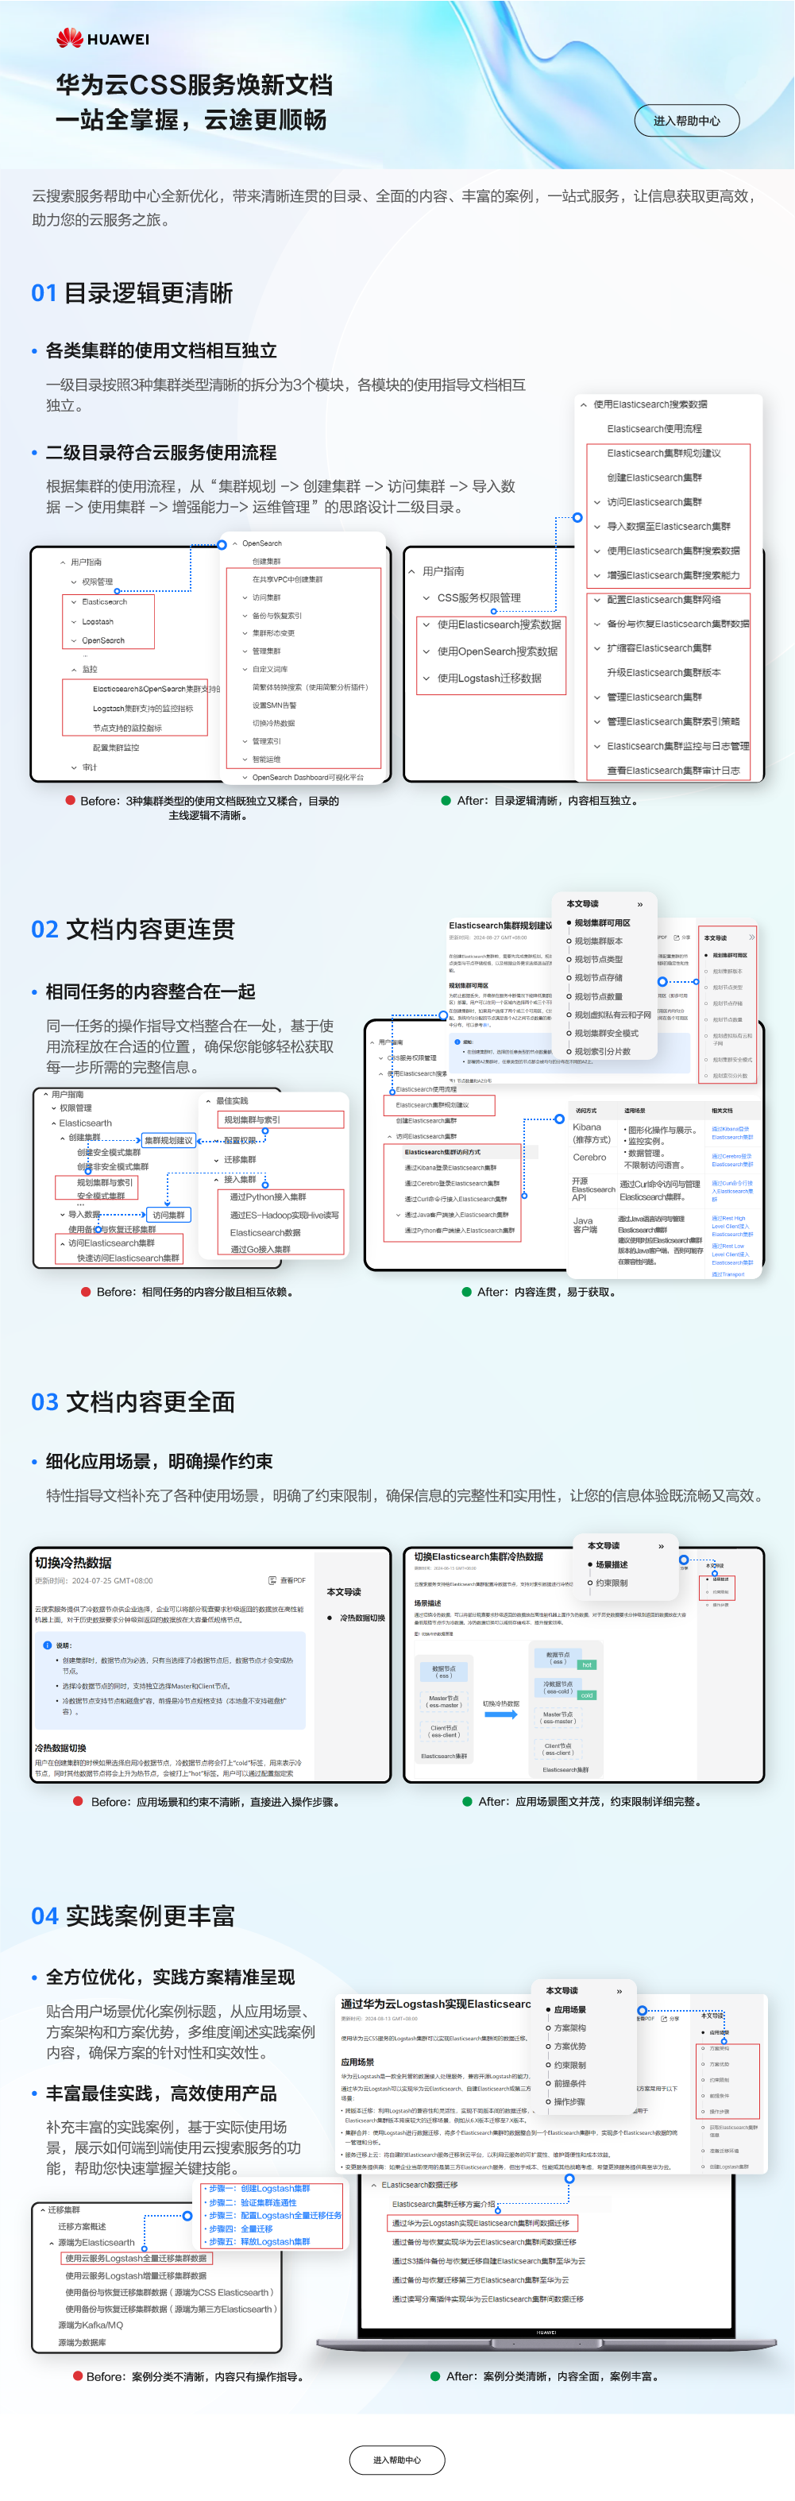This screenshot has width=795, height=2501.
Task: Open 使用云服务Logstash增量迁移集群数据 entry
Action: (x=136, y=2275)
